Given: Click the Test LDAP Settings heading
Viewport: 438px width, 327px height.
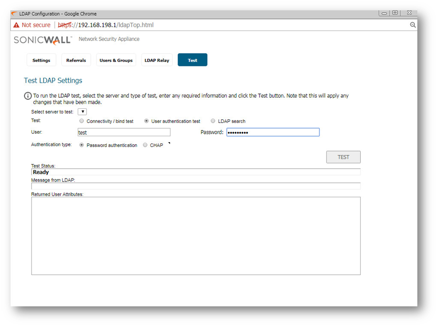Looking at the screenshot, I should 53,81.
